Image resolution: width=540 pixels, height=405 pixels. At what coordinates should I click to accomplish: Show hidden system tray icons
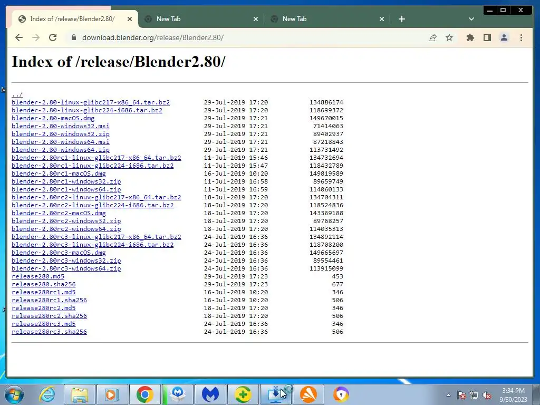click(448, 395)
